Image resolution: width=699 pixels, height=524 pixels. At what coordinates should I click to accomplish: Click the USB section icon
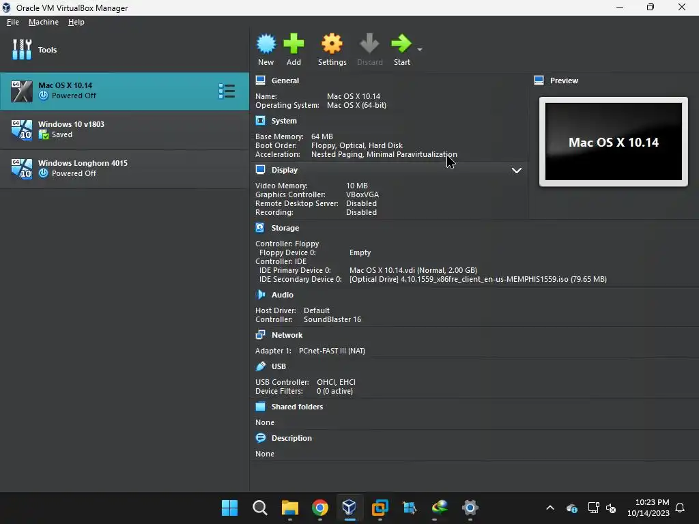260,366
